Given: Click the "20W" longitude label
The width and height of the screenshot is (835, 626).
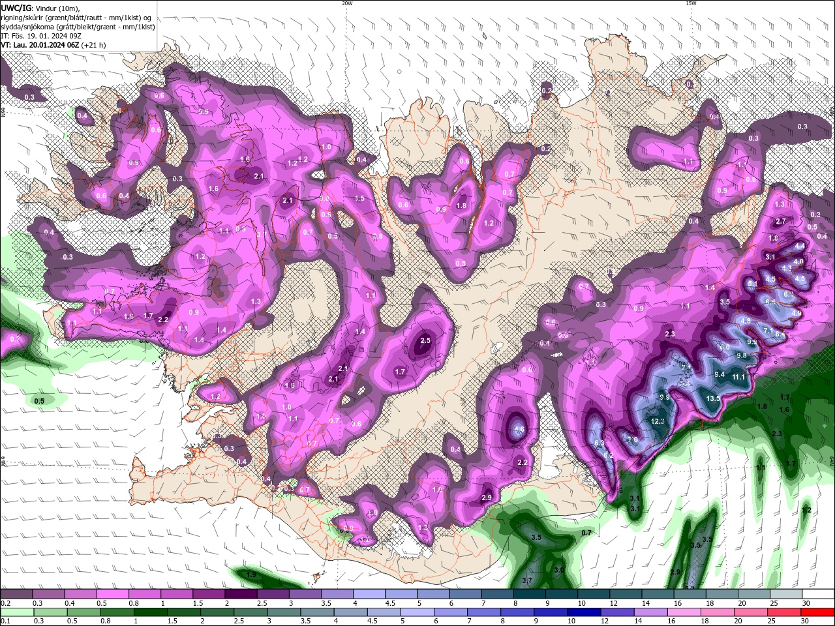Looking at the screenshot, I should [347, 3].
